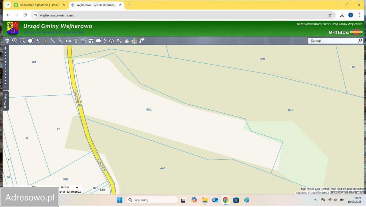The image size is (366, 207).
Task: Bookmark this page with the star
Action: 330,15
